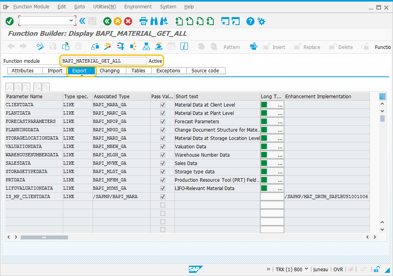This screenshot has width=393, height=276.
Task: Click the Find binoculars icon
Action: 154,21
